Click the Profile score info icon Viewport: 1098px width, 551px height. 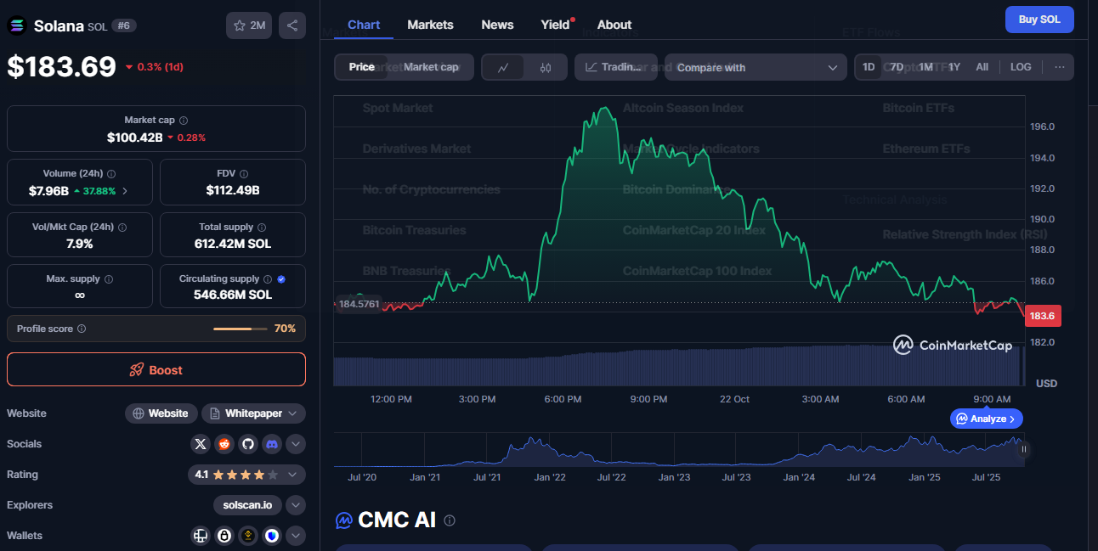tap(82, 329)
